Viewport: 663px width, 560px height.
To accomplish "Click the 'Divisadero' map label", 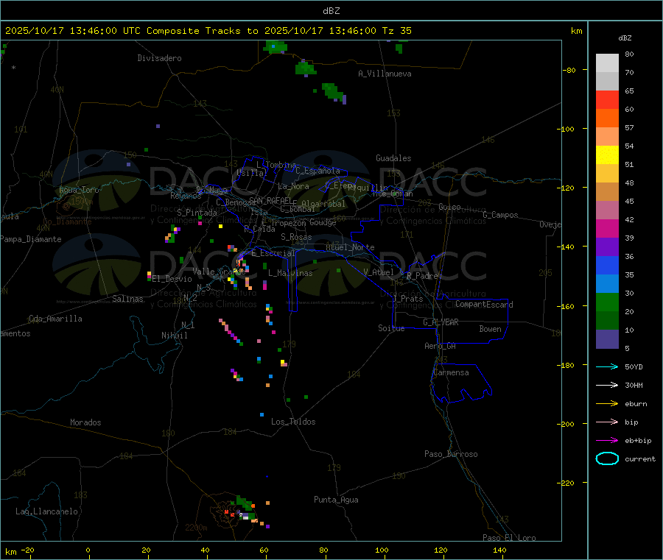I will point(159,58).
